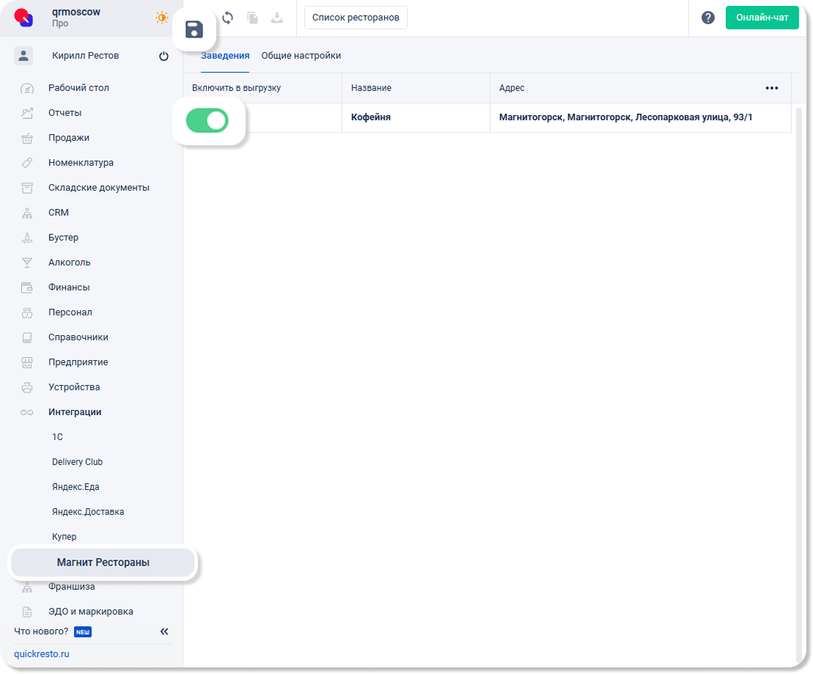Click the copy documents icon in toolbar

(x=253, y=18)
